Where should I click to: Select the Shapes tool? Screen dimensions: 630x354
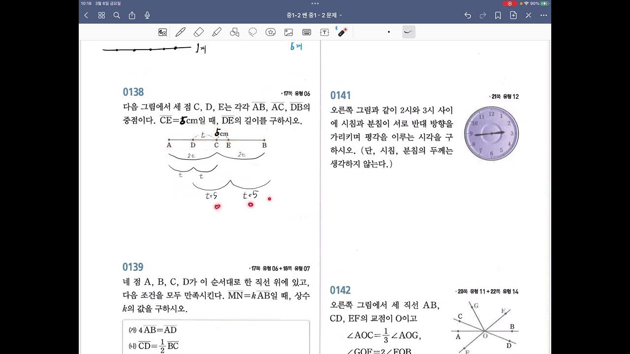coord(235,32)
